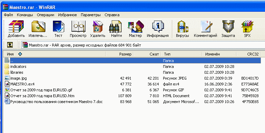Viewport: 265px width, 133px height.
Task: Select 'Отчет за 2009 год пара EURUSD.htm'
Action: coord(42,96)
